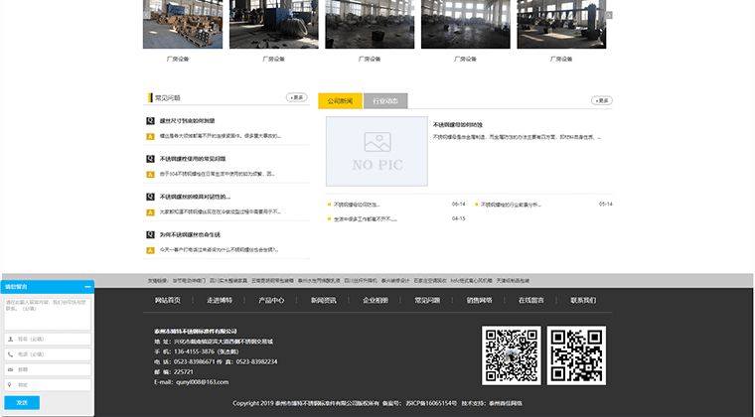Switch to the 公司新闻 tab
Viewport: 755px width, 417px height.
click(340, 100)
